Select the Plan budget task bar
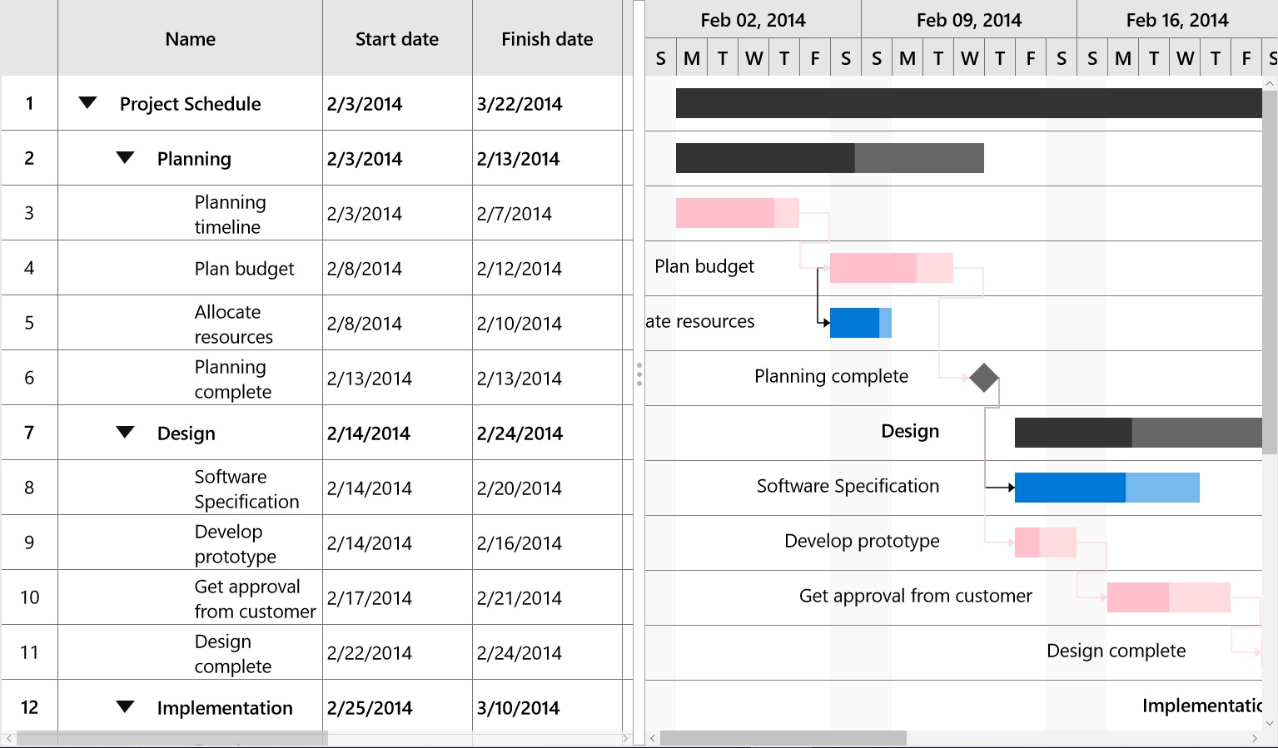Image resolution: width=1278 pixels, height=748 pixels. 892,268
